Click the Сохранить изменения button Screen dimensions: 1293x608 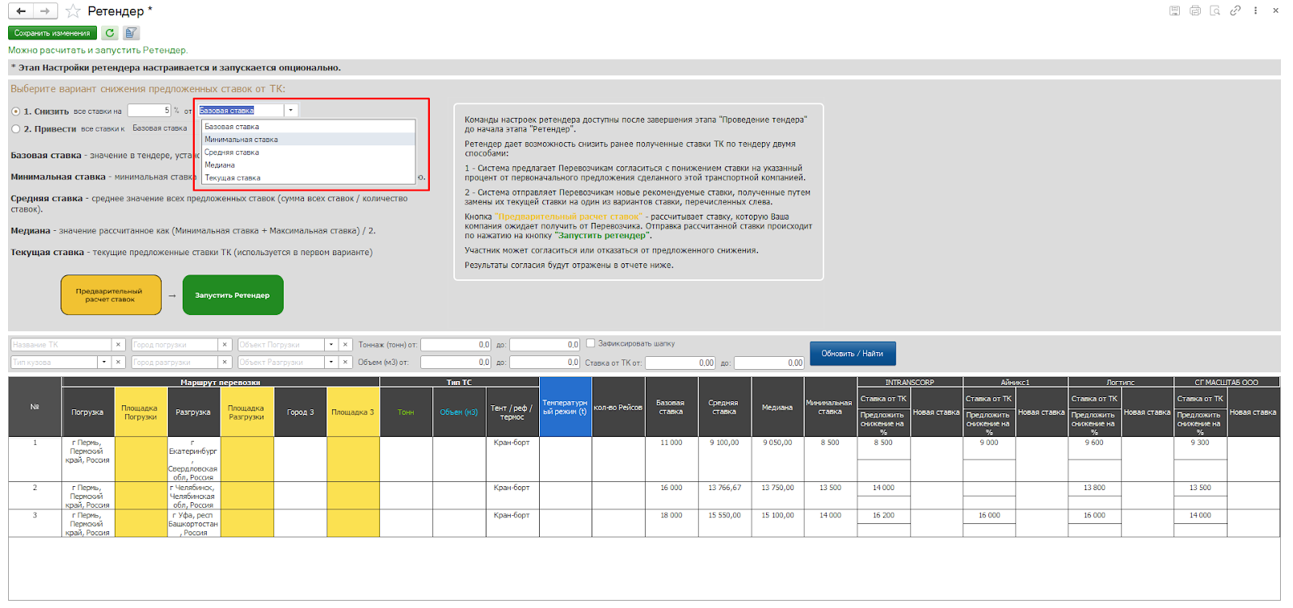click(x=53, y=33)
